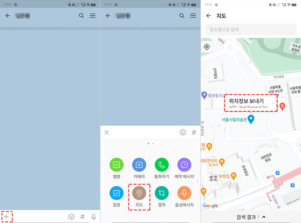Search messages in the middle chat screen

(x=182, y=16)
